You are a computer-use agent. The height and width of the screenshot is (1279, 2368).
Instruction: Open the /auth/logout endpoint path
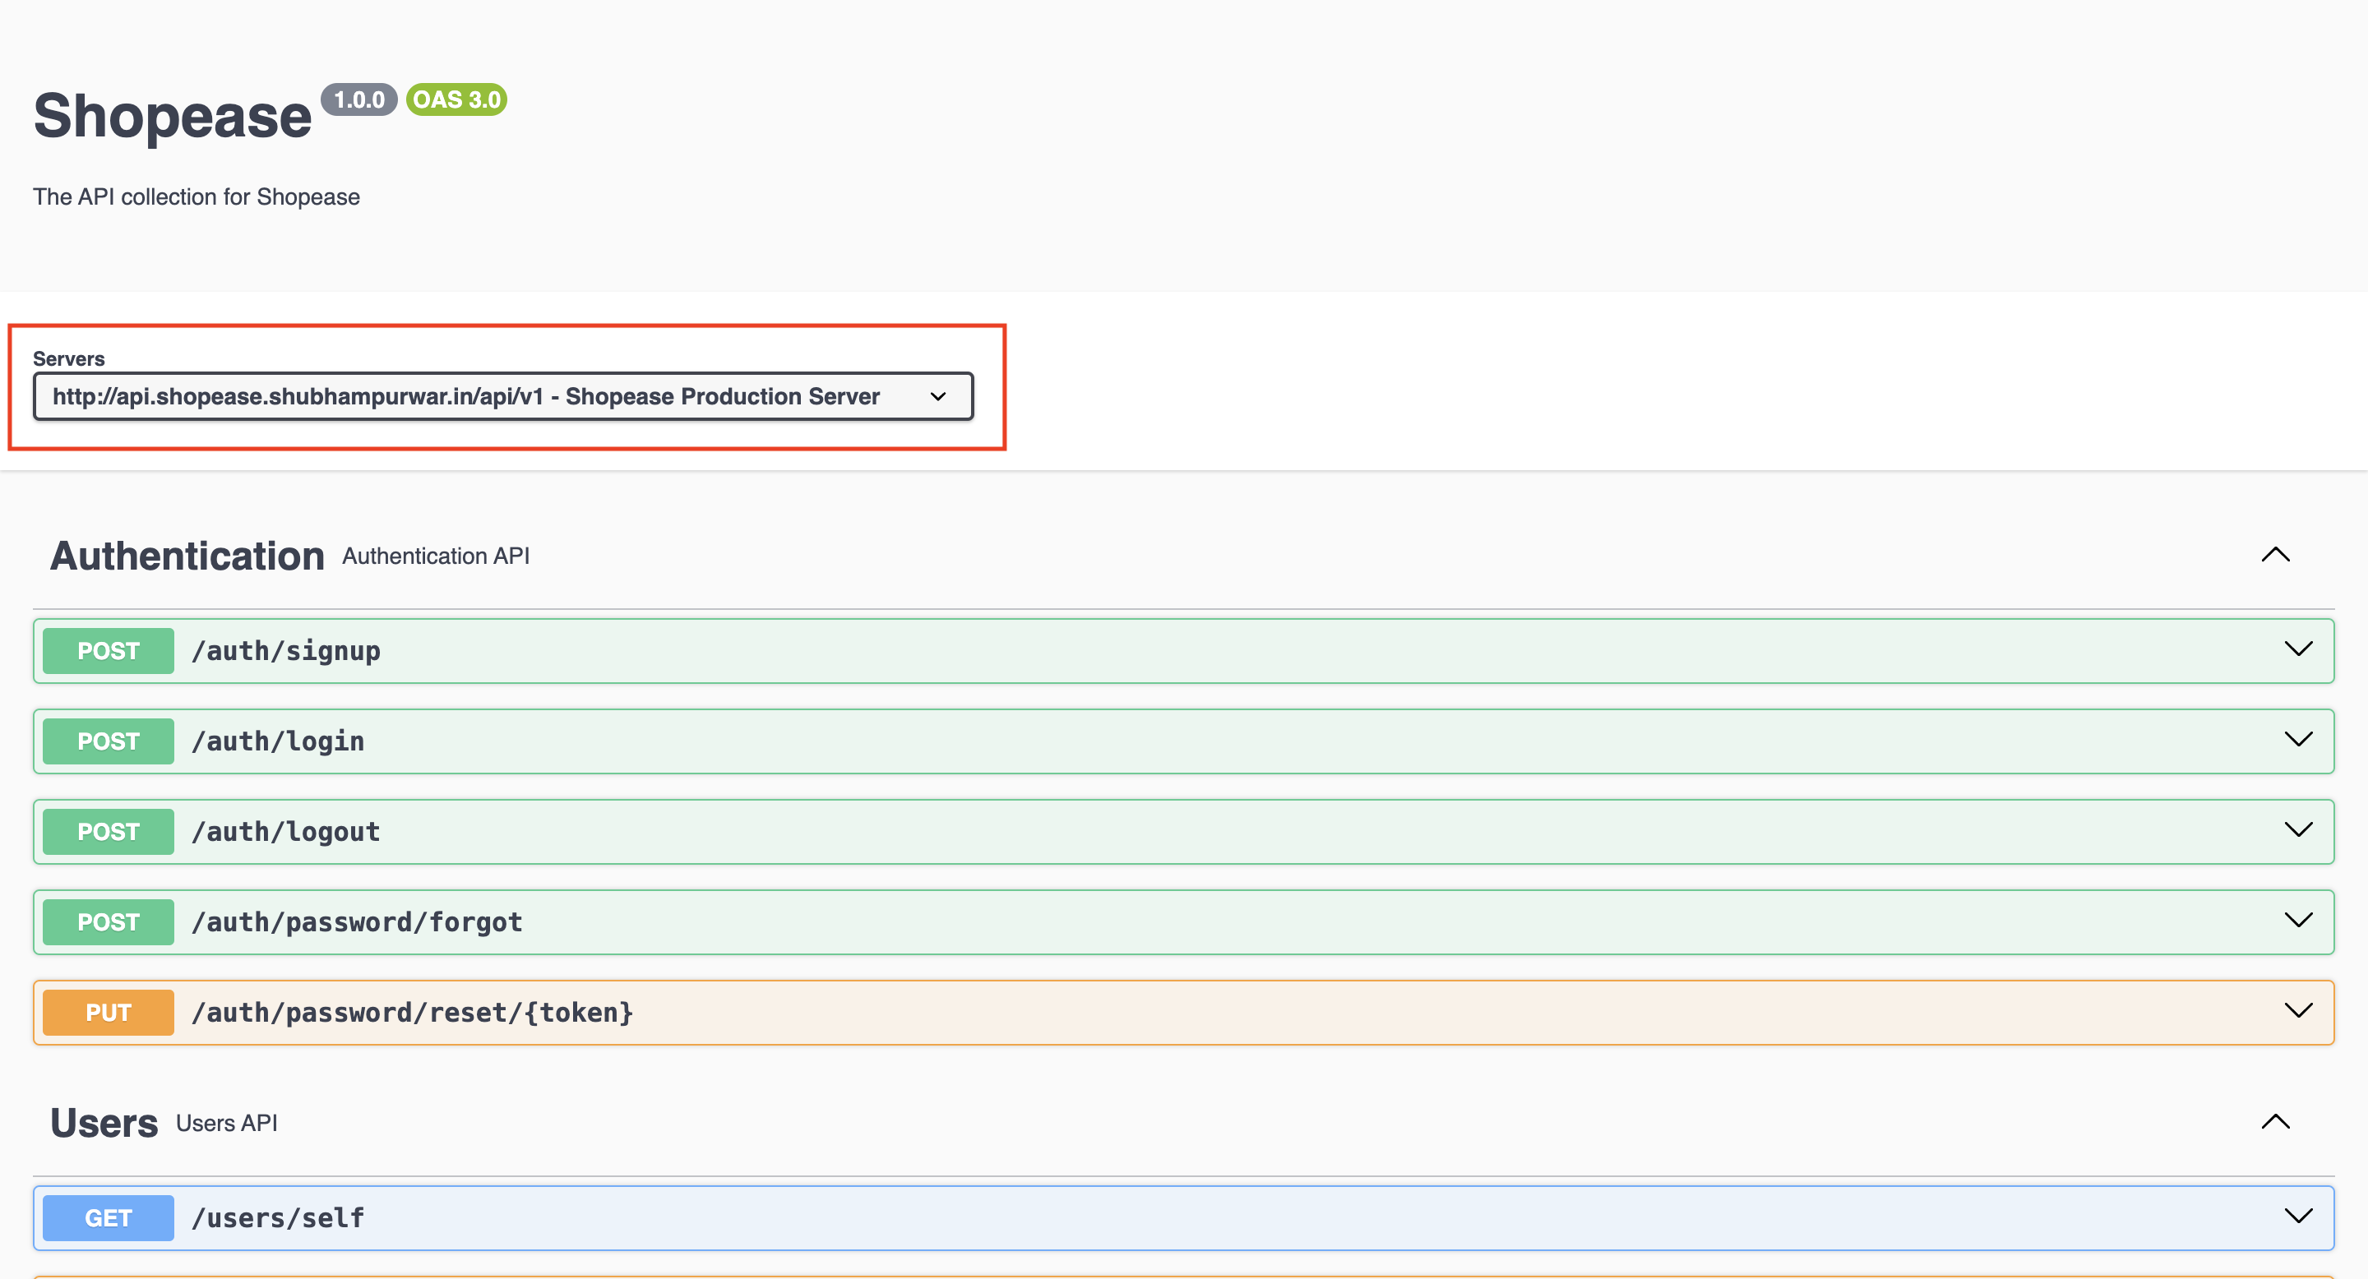286,832
